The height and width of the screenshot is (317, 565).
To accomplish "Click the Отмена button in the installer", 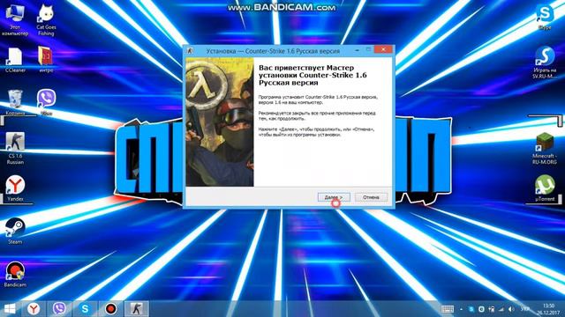I will coord(371,197).
